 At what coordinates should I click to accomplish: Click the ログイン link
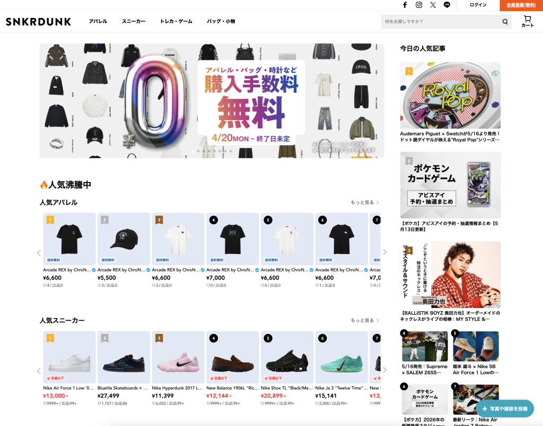[x=478, y=5]
